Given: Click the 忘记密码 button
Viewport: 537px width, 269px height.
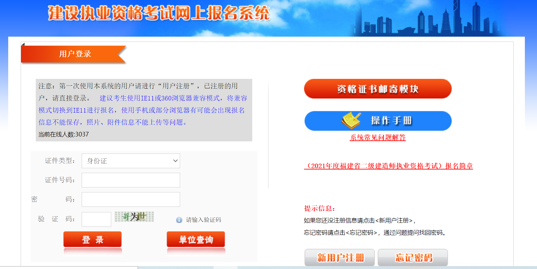Looking at the screenshot, I should tap(413, 258).
